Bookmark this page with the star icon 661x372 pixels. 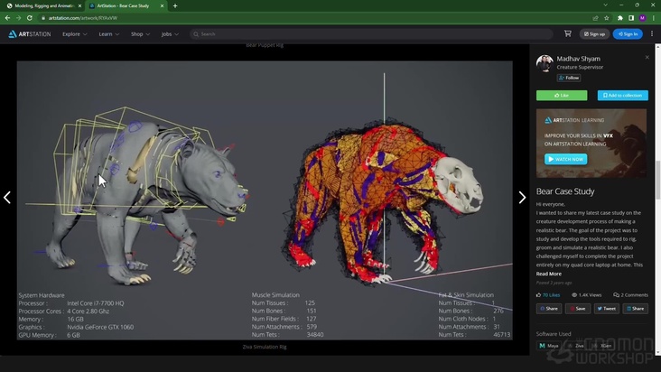pyautogui.click(x=607, y=18)
